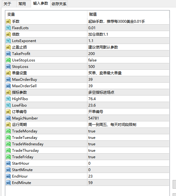The height and width of the screenshot is (196, 176).
Task: Edit the TakeProfit value 200
Action: [x=128, y=54]
